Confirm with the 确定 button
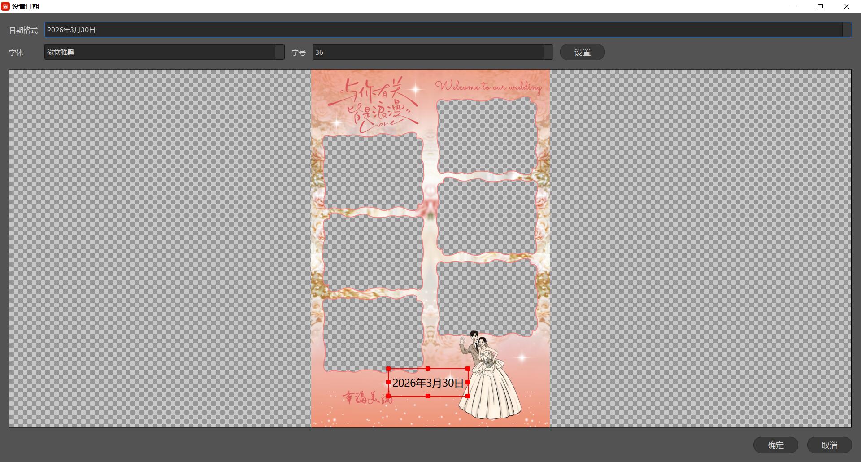This screenshot has height=462, width=861. click(x=775, y=445)
